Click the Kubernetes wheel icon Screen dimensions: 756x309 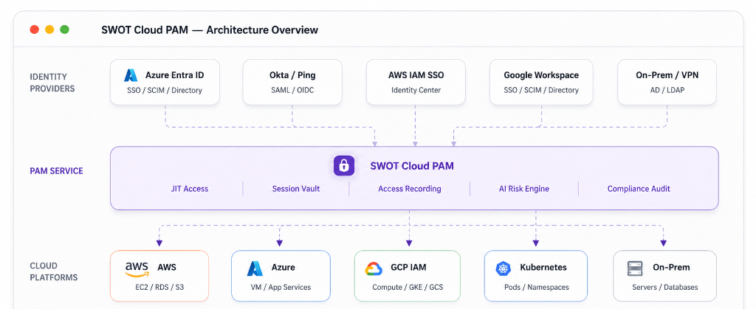tap(504, 268)
